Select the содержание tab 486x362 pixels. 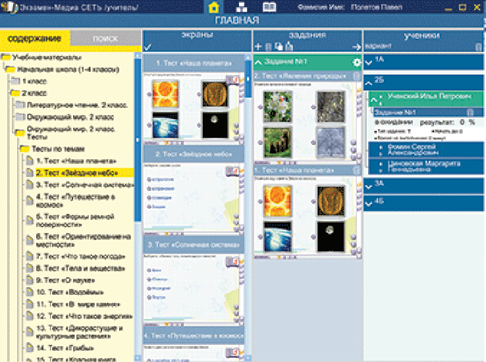35,39
